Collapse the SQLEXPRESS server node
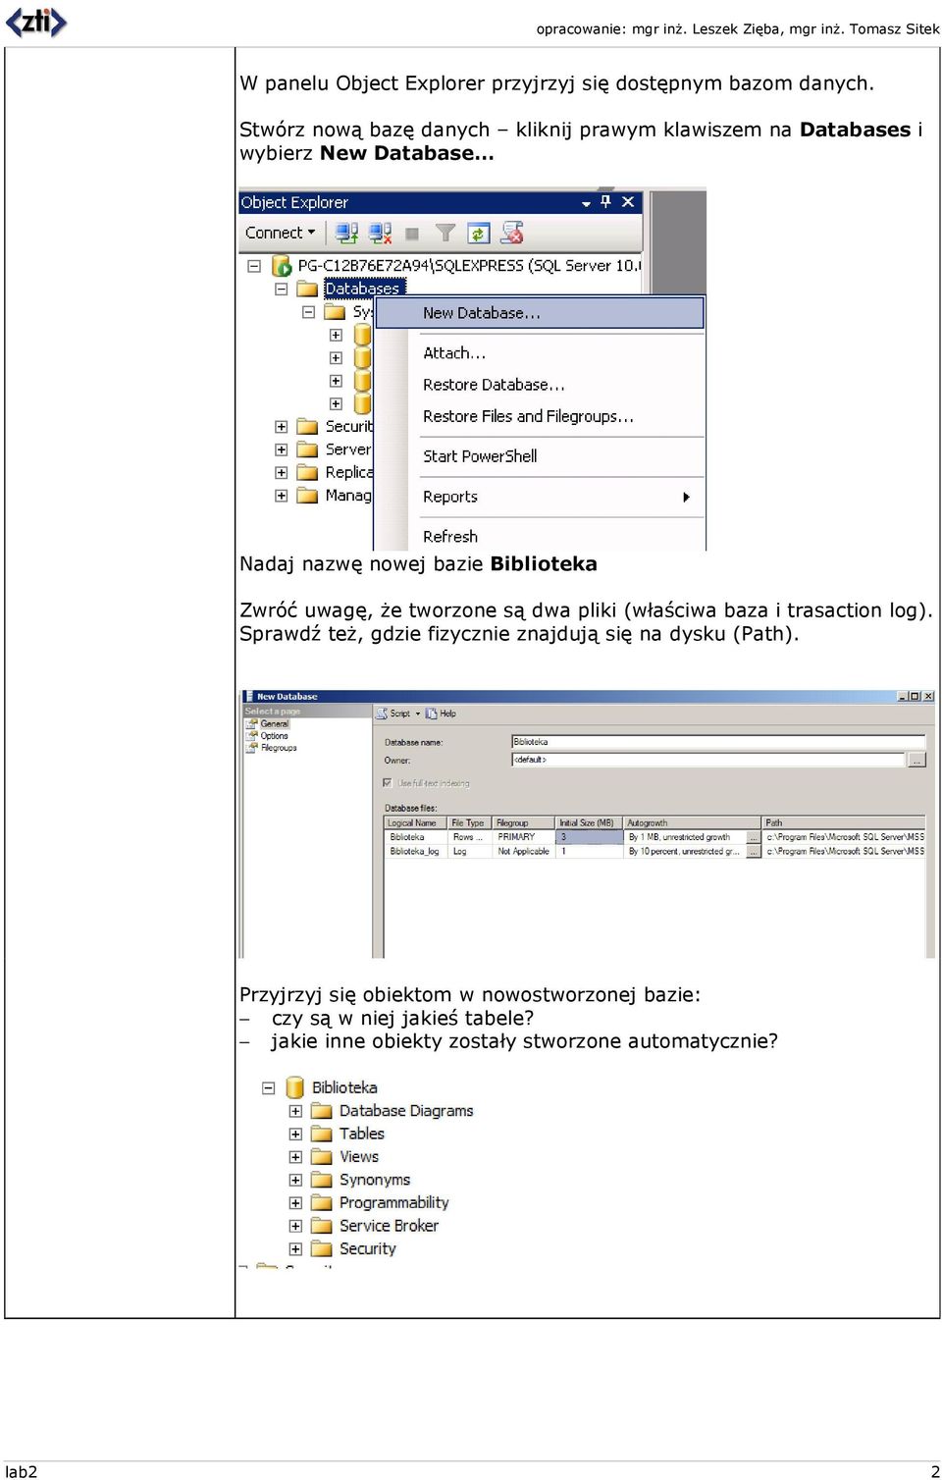The image size is (942, 1480). (x=254, y=266)
